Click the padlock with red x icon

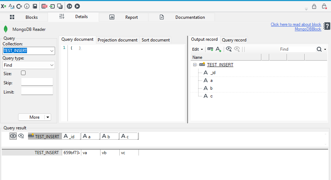click(324, 6)
